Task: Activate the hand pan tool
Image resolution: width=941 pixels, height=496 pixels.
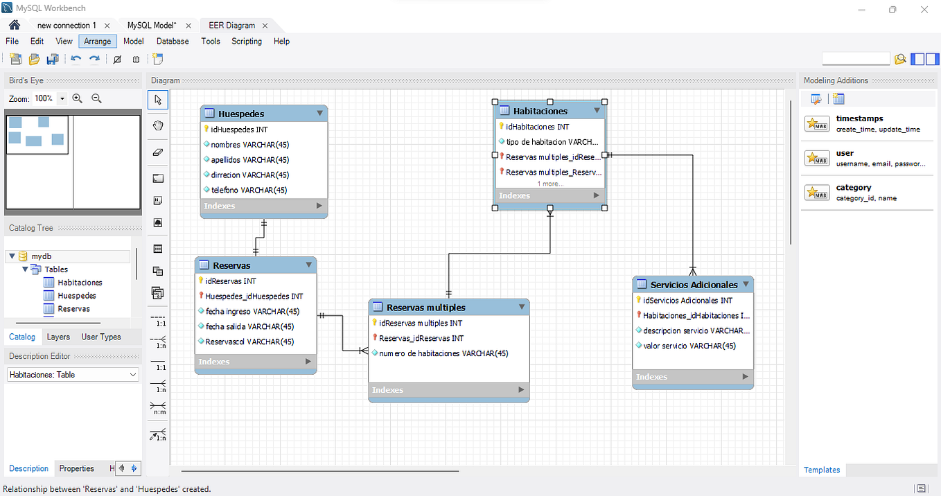Action: pos(157,125)
